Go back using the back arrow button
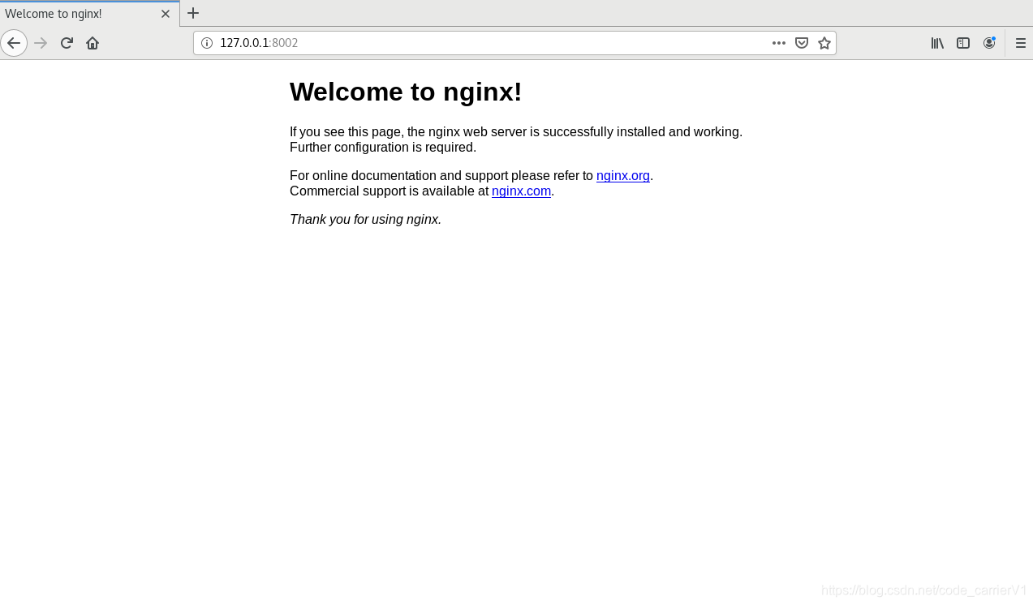Viewport: 1033px width, 605px height. click(14, 43)
